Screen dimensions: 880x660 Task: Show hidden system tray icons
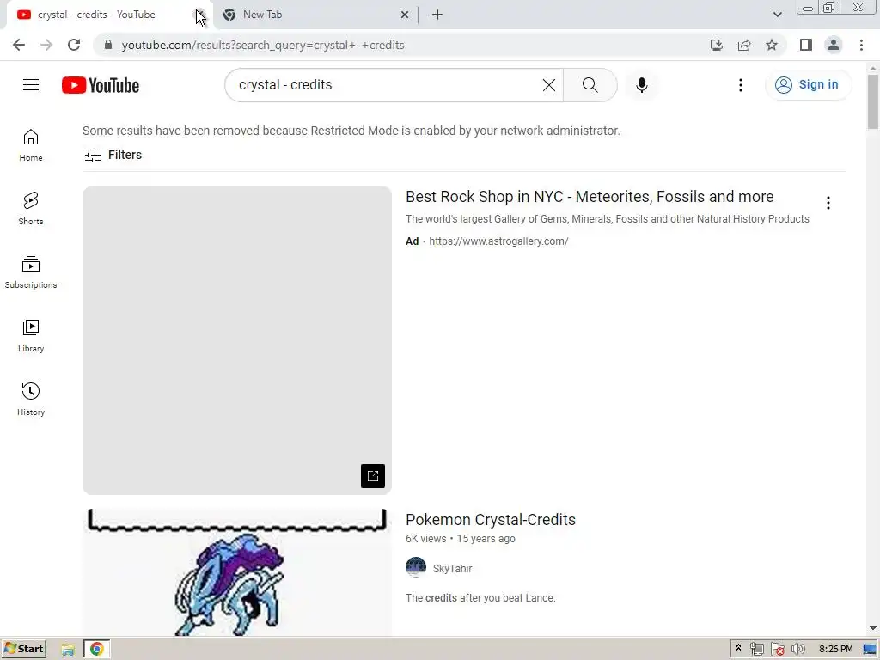[738, 648]
